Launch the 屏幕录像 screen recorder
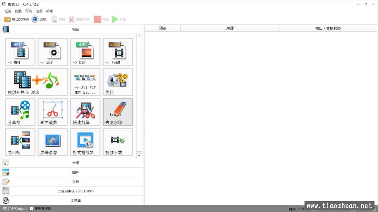The height and width of the screenshot is (212, 378). [53, 142]
